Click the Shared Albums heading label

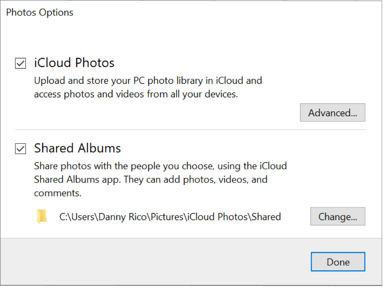(77, 148)
